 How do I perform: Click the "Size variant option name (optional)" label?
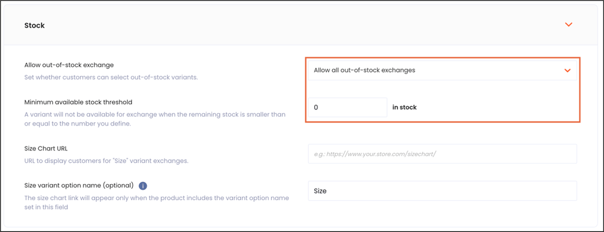79,185
